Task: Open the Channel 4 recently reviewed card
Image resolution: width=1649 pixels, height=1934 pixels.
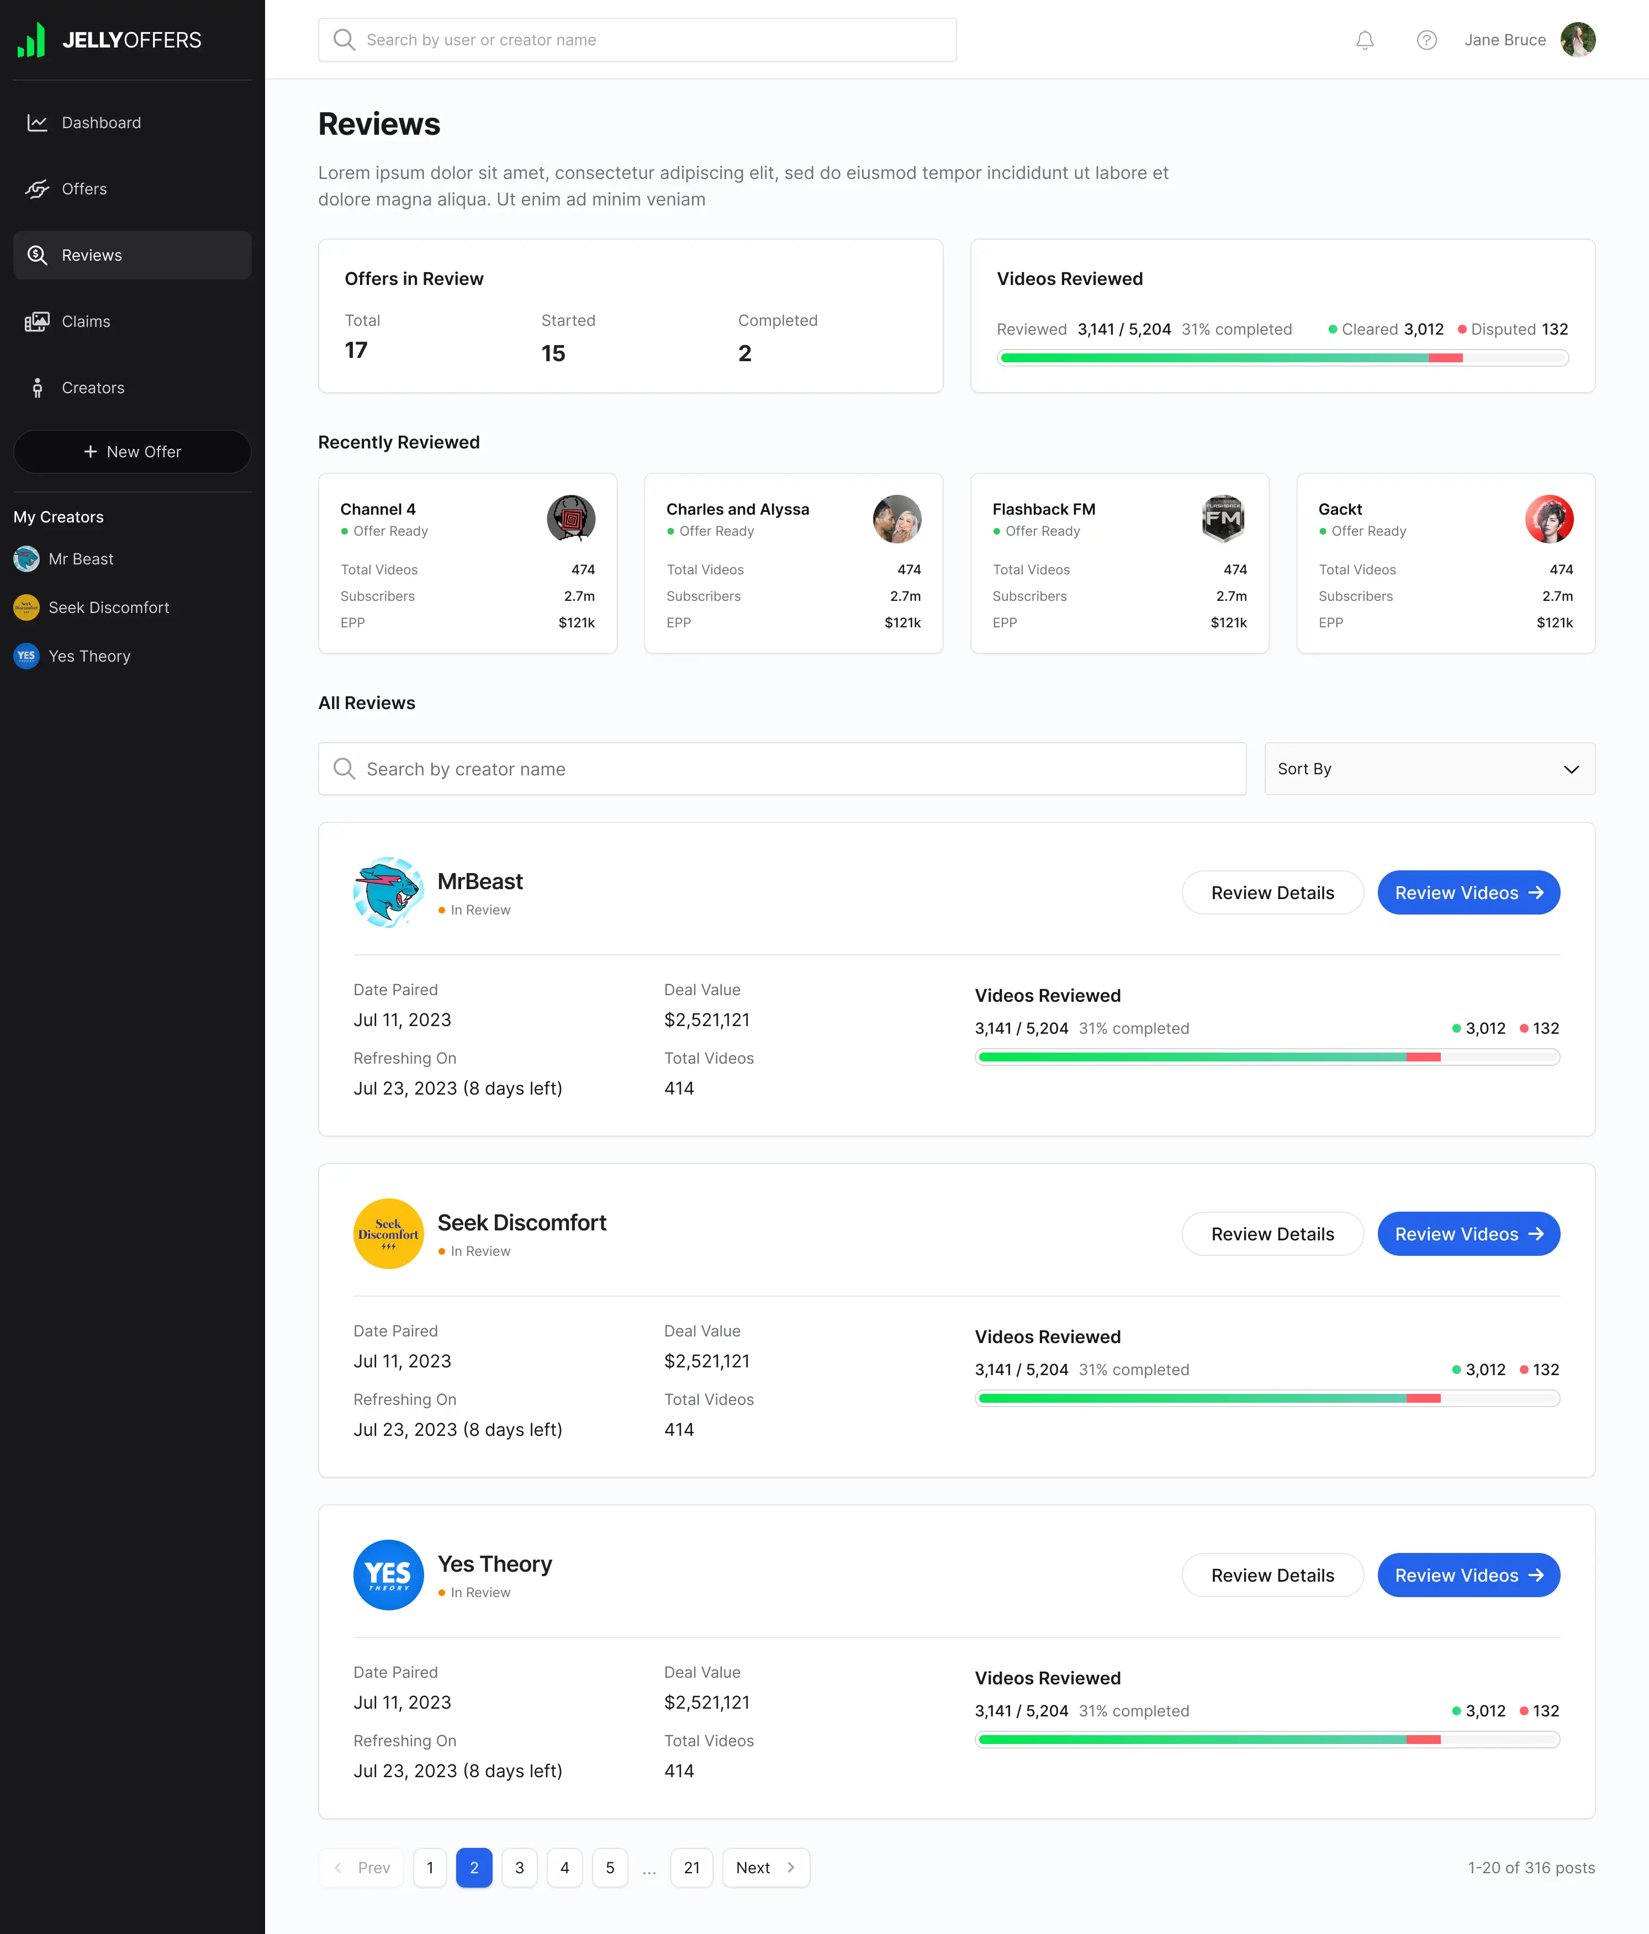Action: (x=468, y=564)
